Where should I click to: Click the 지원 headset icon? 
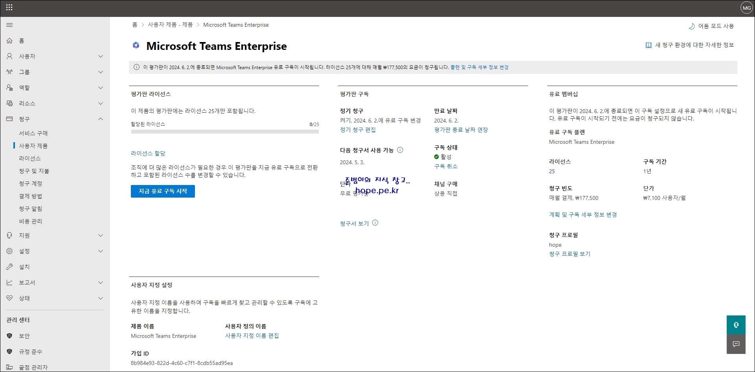pyautogui.click(x=9, y=235)
